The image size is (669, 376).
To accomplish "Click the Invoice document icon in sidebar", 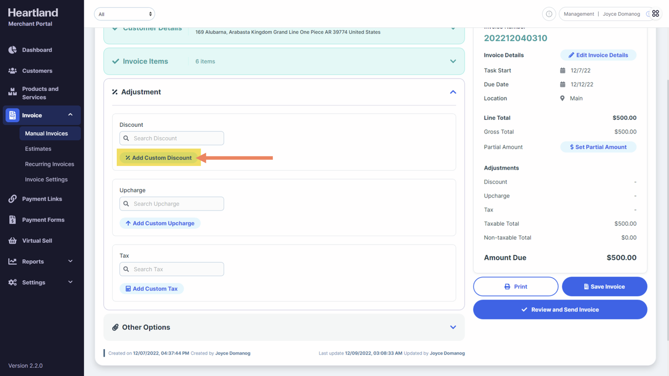I will coord(13,115).
